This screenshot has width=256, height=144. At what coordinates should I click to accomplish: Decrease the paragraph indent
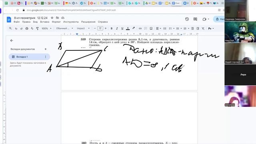click(x=192, y=28)
